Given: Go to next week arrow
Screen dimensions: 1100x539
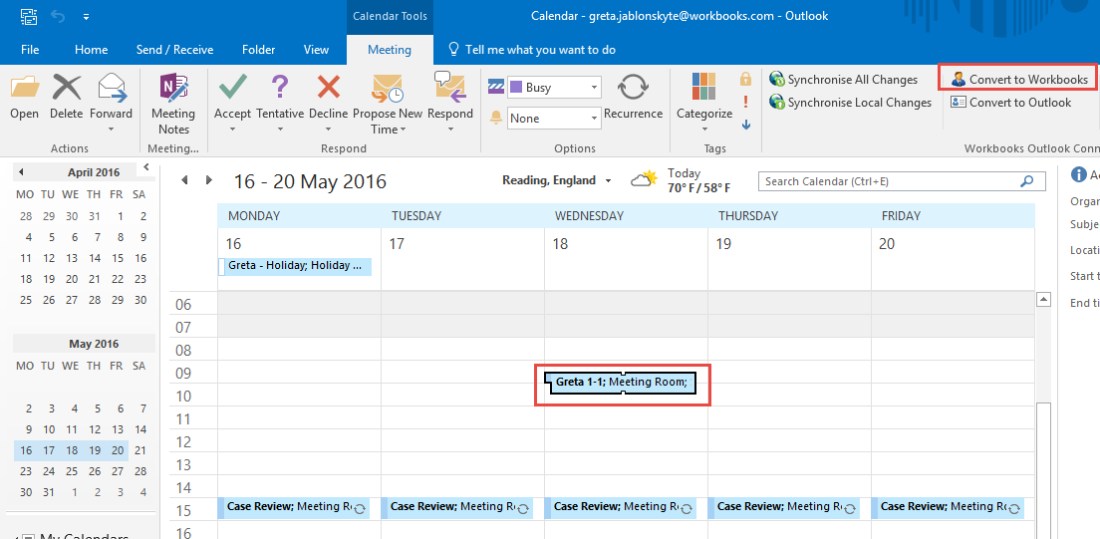Looking at the screenshot, I should tap(208, 180).
